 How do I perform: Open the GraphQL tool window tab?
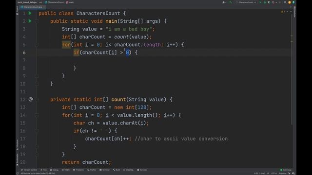(x=128, y=170)
